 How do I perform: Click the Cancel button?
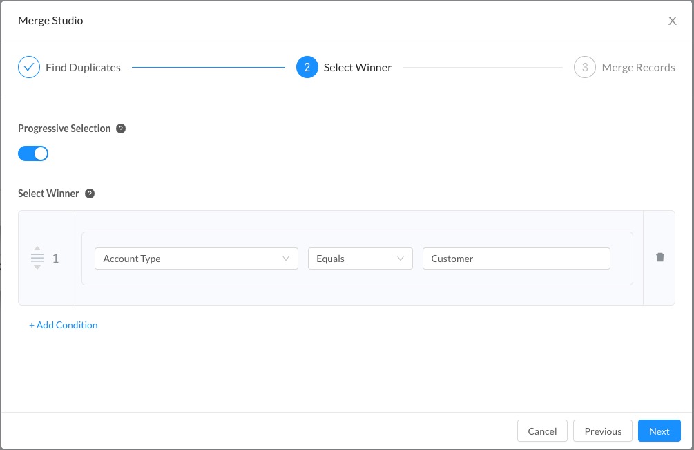point(542,431)
